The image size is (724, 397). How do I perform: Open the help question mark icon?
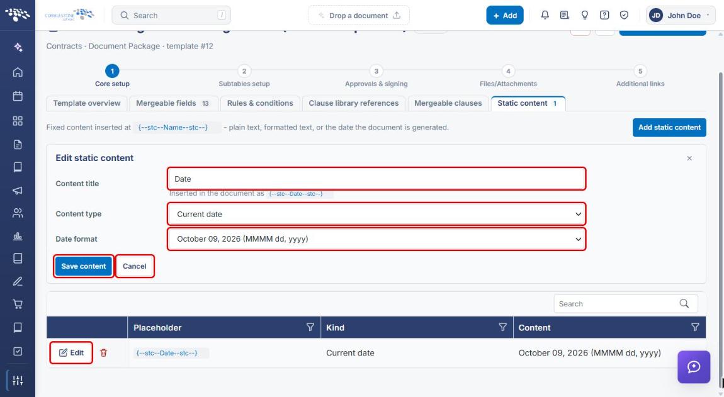coord(604,15)
